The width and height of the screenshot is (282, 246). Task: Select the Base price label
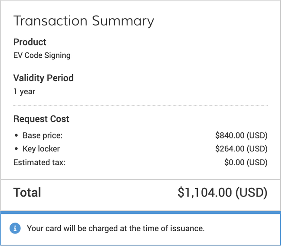(x=43, y=136)
